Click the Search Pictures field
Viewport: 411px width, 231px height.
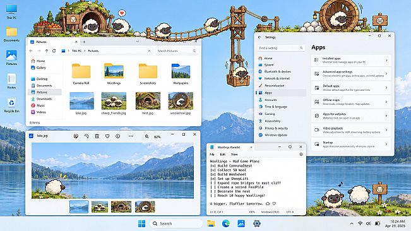click(x=176, y=51)
